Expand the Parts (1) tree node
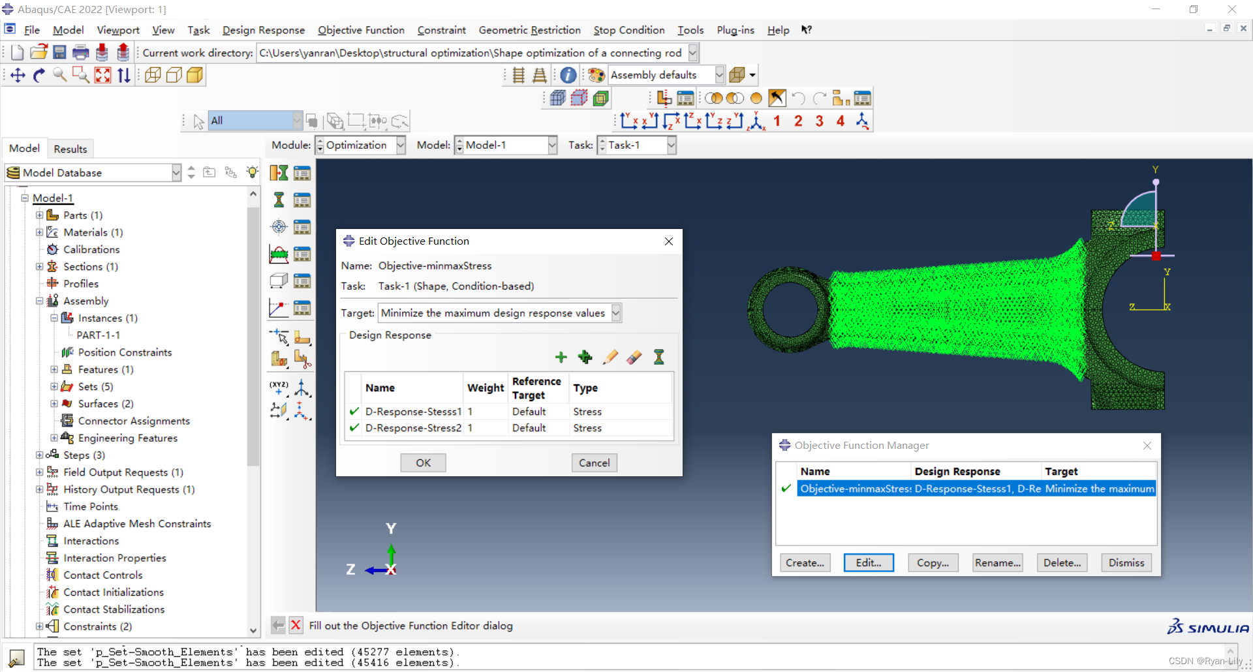Screen dimensions: 1253x672 coord(39,215)
